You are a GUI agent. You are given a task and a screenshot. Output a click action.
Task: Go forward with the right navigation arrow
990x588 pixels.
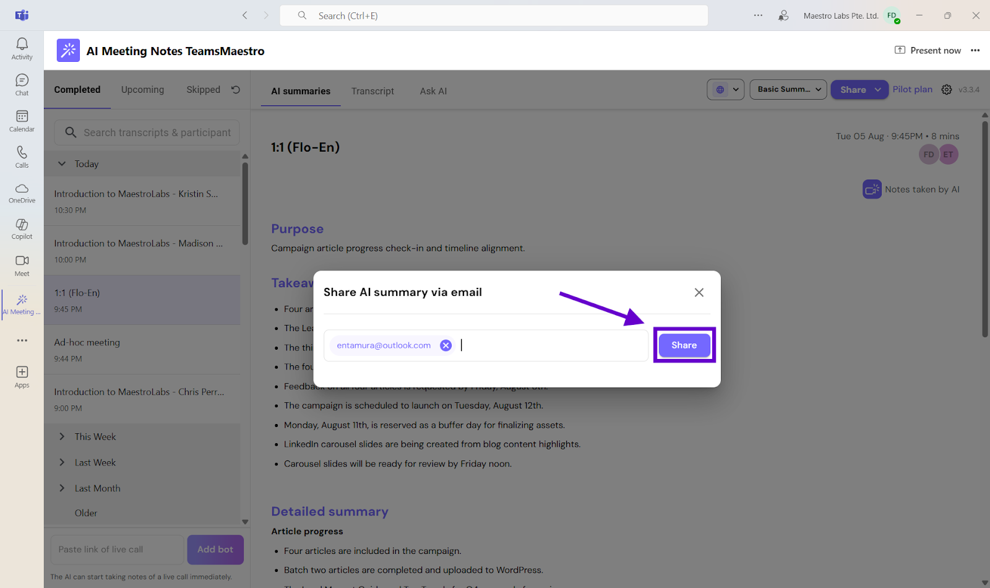(x=266, y=15)
